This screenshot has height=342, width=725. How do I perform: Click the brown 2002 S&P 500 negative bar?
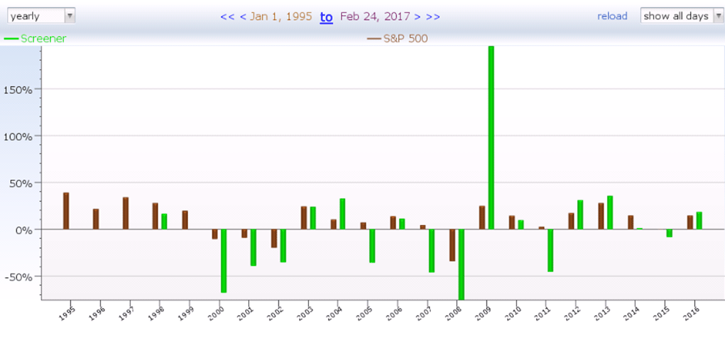point(274,238)
